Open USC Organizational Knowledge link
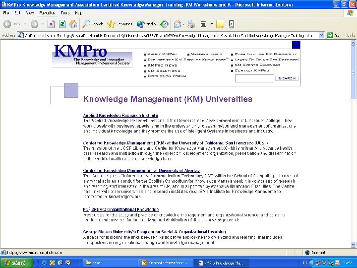 coord(121,209)
